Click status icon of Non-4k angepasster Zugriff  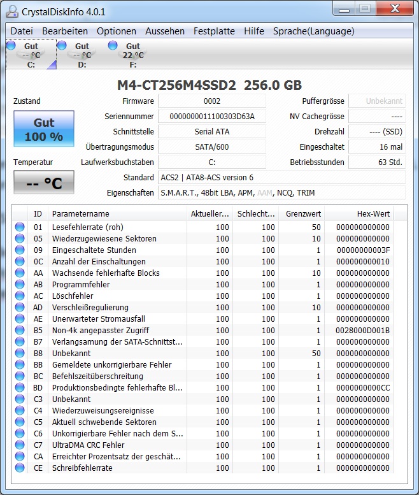pyautogui.click(x=20, y=330)
